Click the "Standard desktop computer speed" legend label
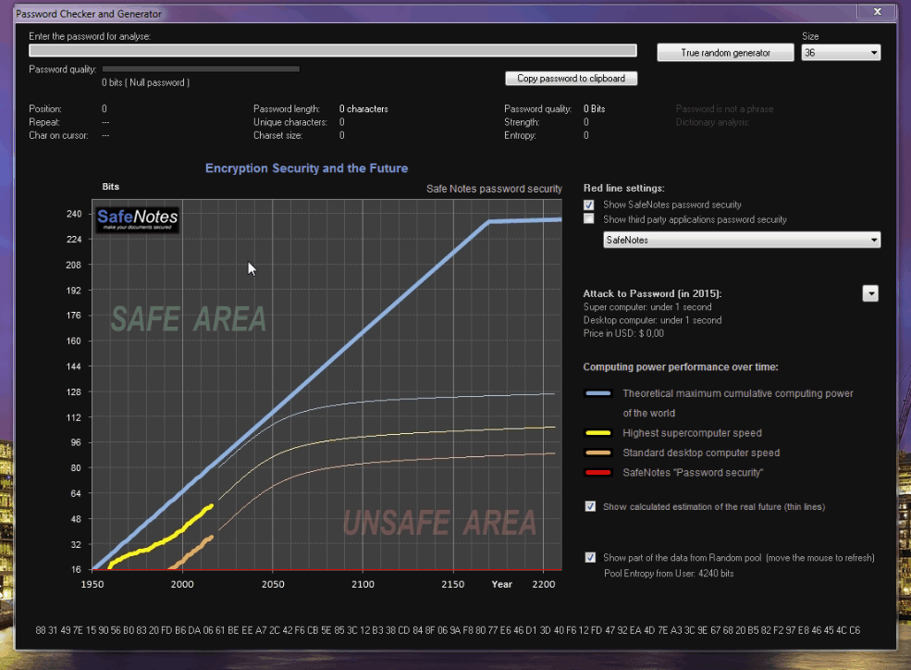The height and width of the screenshot is (670, 911). click(701, 453)
